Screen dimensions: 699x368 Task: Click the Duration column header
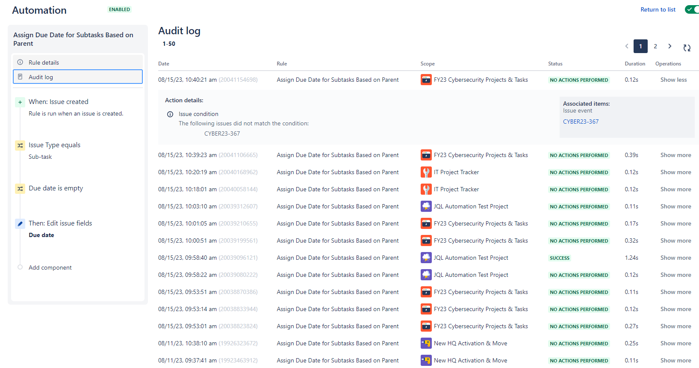635,64
